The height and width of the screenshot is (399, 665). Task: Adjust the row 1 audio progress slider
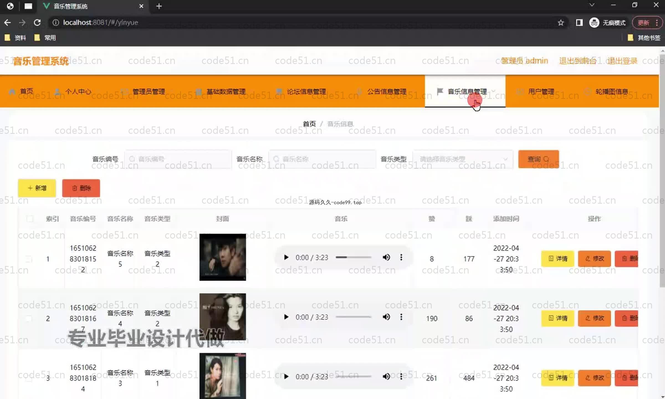tap(353, 257)
